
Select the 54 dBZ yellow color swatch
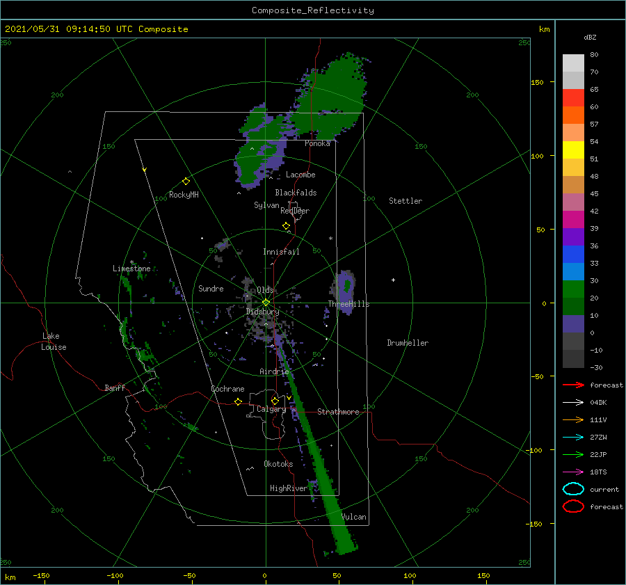click(573, 150)
